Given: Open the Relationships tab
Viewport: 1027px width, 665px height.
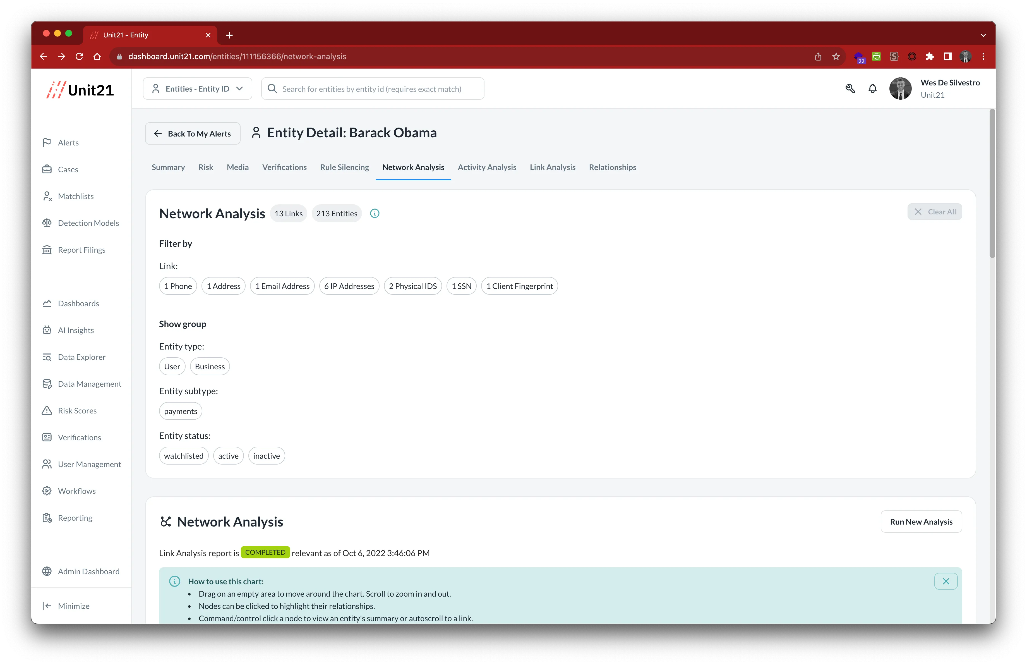Looking at the screenshot, I should tap(612, 168).
